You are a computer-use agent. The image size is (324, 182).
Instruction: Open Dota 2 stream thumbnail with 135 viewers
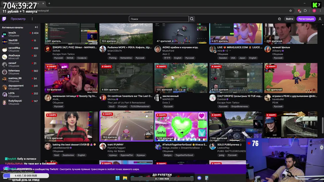[x=181, y=78]
